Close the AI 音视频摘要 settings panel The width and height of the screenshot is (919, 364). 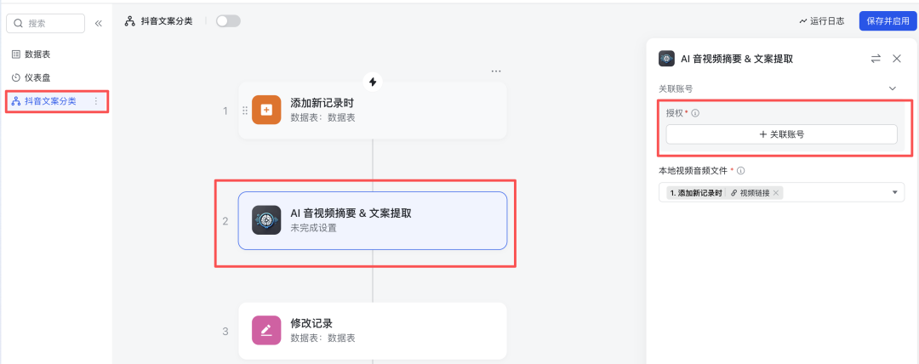coord(897,59)
